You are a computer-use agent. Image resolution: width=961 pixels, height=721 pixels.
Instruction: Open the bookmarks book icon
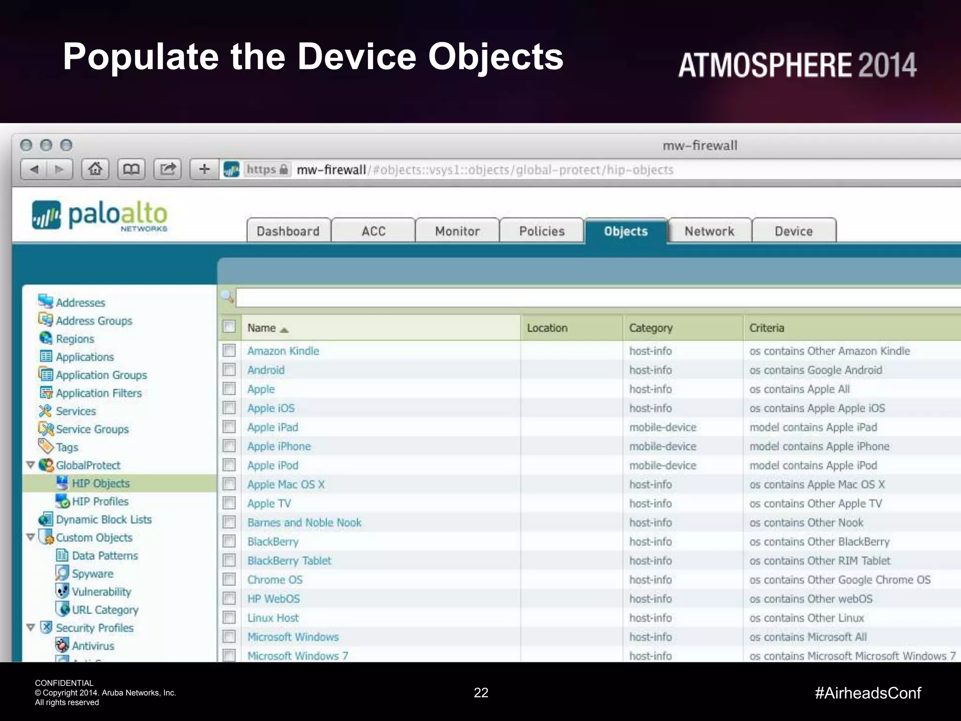[131, 169]
